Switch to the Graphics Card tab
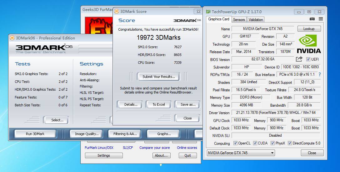The image size is (340, 172). (218, 19)
